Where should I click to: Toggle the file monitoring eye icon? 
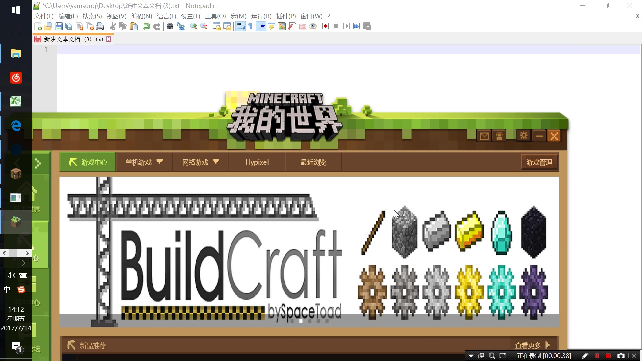(313, 26)
